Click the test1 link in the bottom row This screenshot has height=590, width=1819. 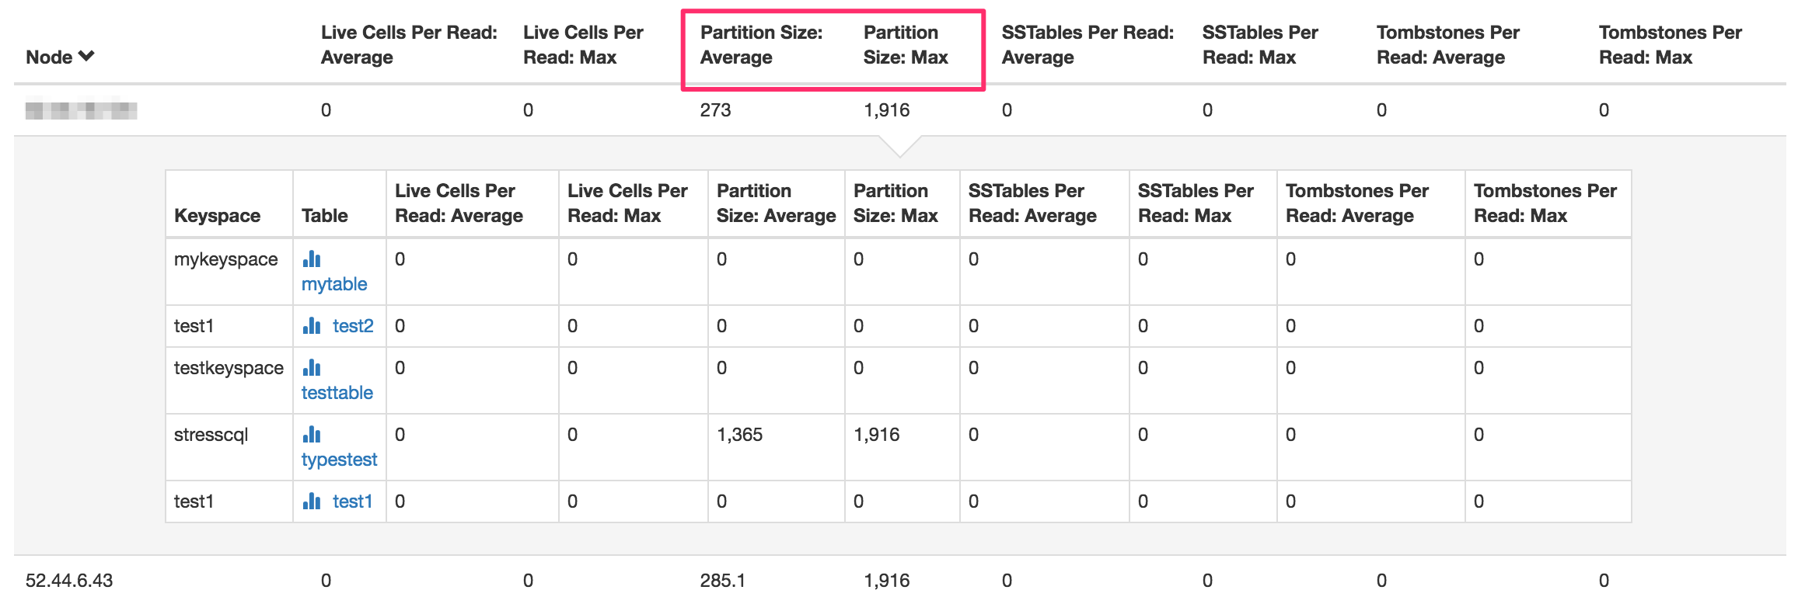tap(351, 501)
